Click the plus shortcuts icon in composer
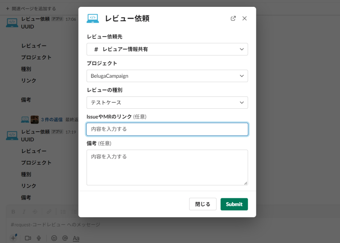Screen dimensions: 340x243 pos(13,238)
